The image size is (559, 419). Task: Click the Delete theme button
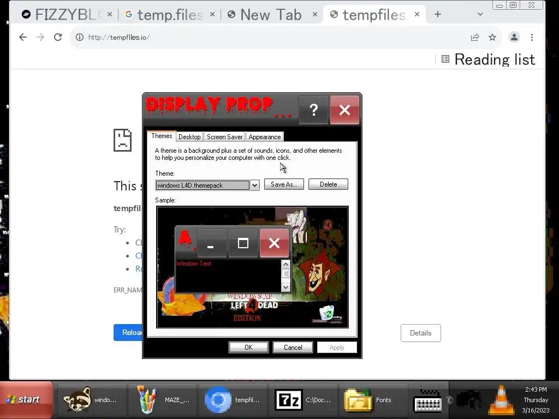tap(328, 184)
